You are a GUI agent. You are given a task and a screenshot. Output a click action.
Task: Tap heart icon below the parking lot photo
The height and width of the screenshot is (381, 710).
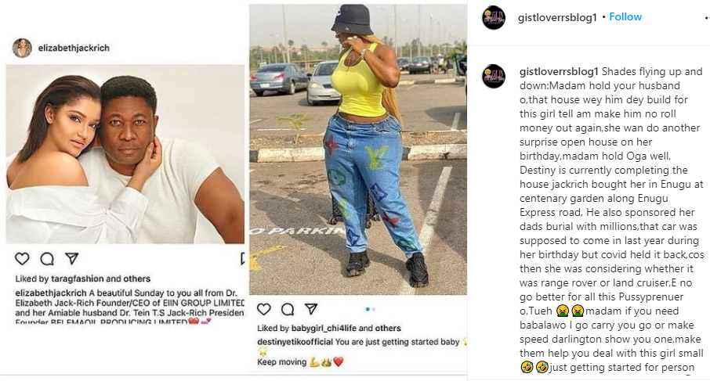pos(264,309)
